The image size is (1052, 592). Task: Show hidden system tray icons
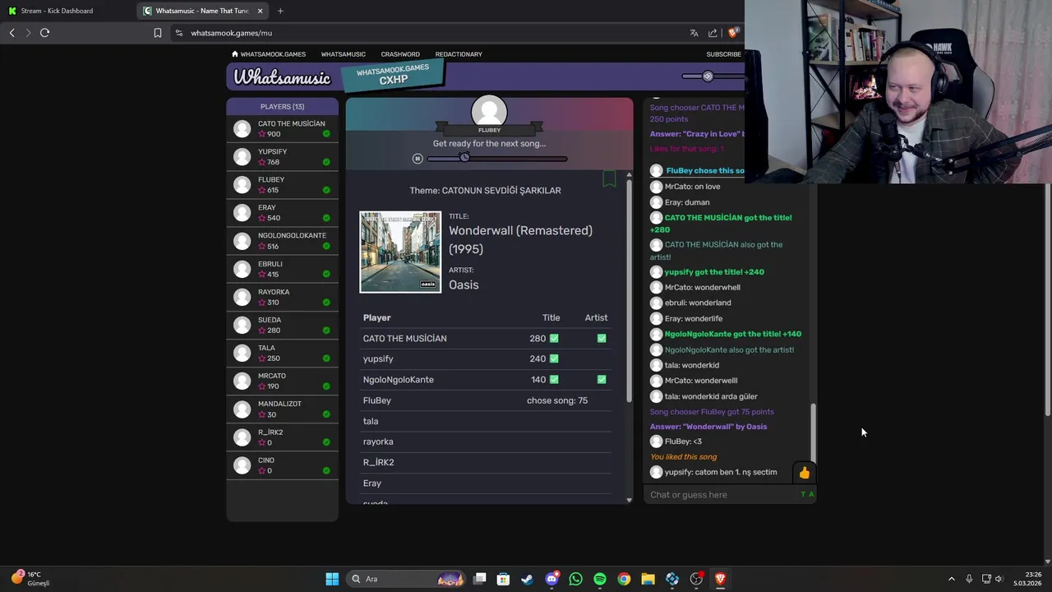pyautogui.click(x=952, y=579)
